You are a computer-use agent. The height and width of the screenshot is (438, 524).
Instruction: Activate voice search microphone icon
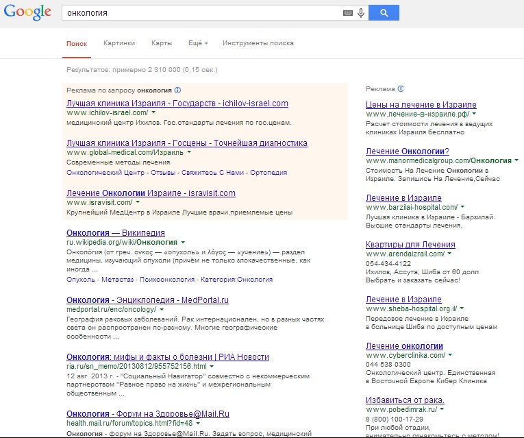(361, 13)
